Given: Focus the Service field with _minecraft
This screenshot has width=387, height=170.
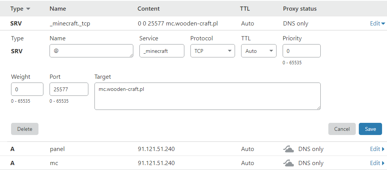Looking at the screenshot, I should (162, 51).
